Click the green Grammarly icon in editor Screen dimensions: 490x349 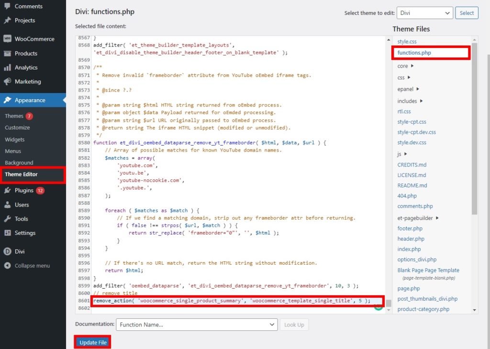[379, 307]
